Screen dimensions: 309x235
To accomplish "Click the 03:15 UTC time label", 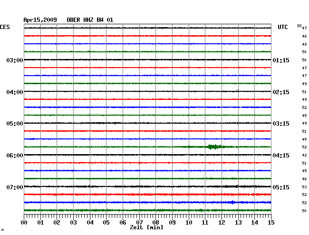I will coord(281,124).
